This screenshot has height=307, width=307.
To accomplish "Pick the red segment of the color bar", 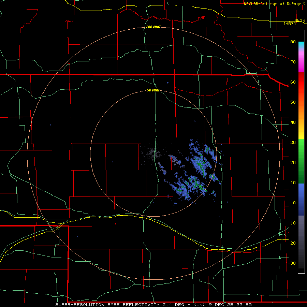I will (301, 82).
